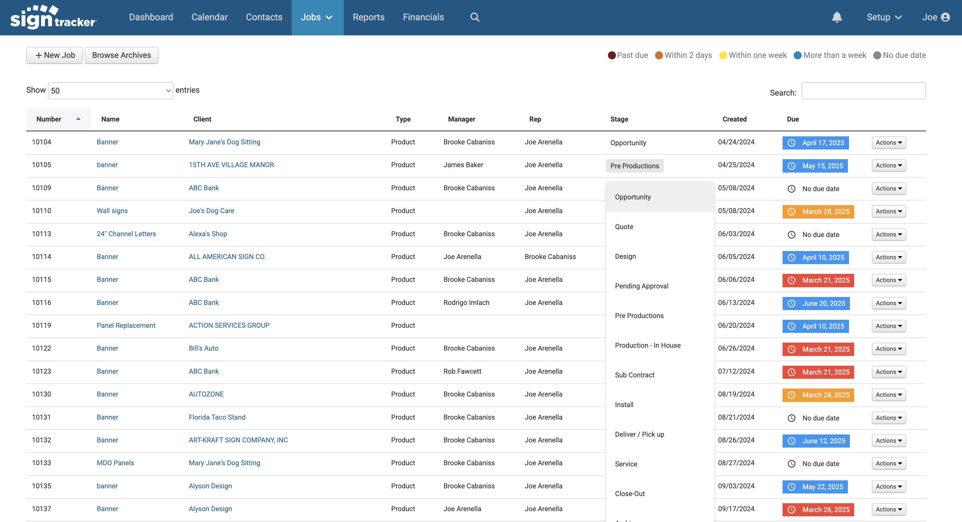The image size is (962, 522).
Task: Open Mary Jane's Dog Sitting client for job 10104
Action: pyautogui.click(x=225, y=142)
